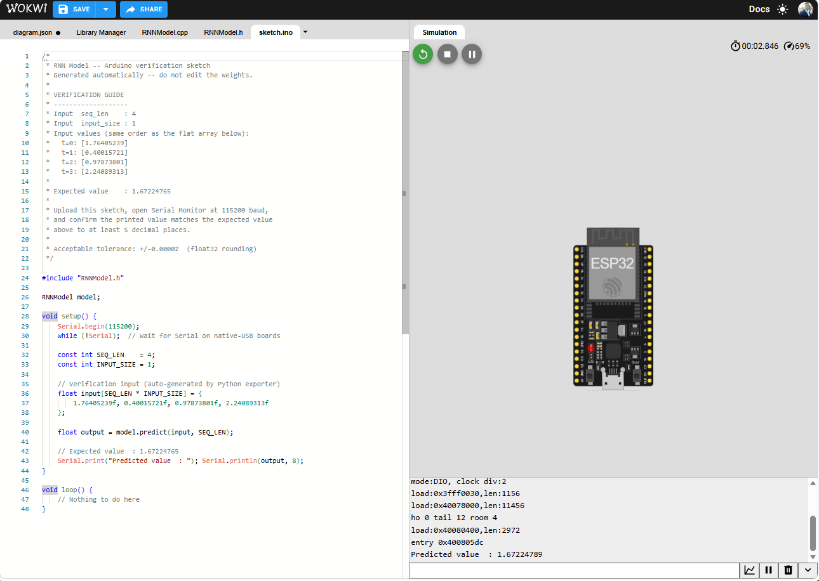Click 'entry 0x400805dc' in serial output
Image resolution: width=819 pixels, height=581 pixels.
point(447,542)
